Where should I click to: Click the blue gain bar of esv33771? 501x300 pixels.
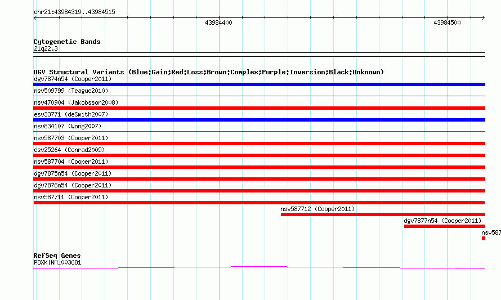(259, 120)
